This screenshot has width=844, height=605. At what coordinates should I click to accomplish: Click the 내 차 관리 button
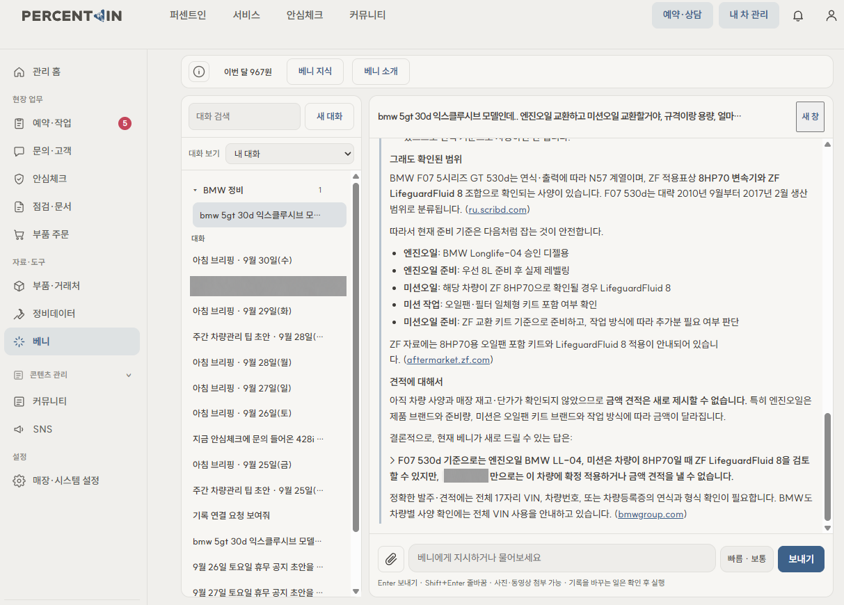(749, 15)
